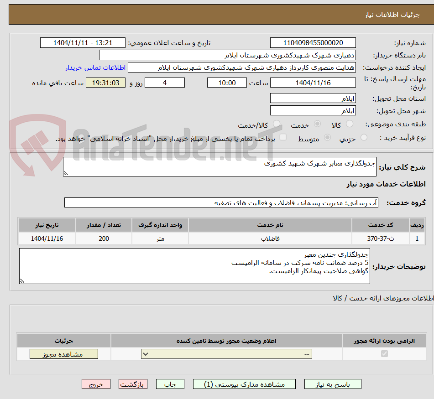
Task: Click the شرح کلی نیاز text area
Action: point(220,167)
